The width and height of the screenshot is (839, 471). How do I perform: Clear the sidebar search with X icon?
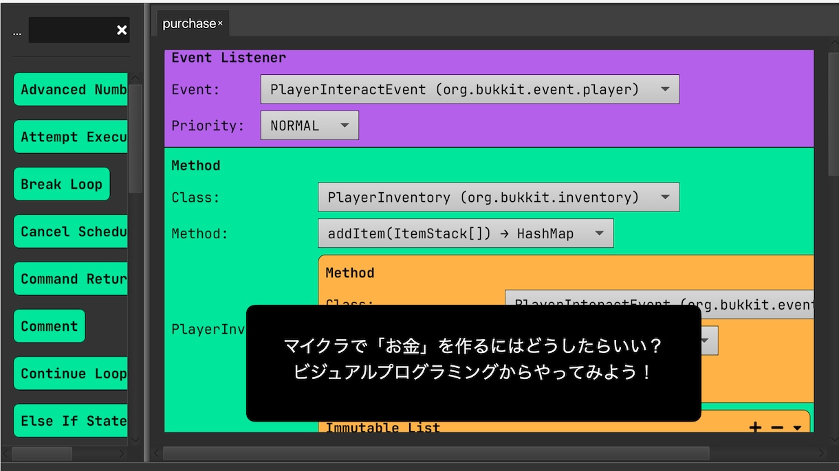pos(122,30)
